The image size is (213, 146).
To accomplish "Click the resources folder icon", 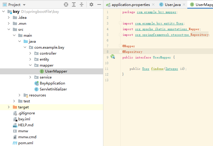I will click(x=26, y=95).
